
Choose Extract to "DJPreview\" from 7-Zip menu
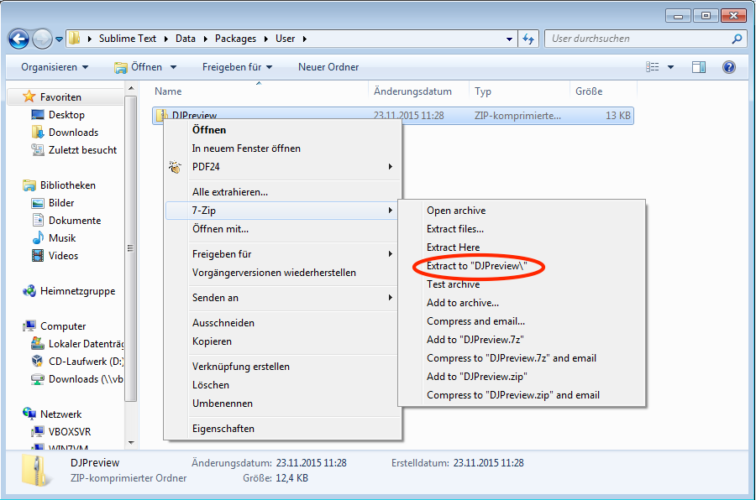(x=478, y=266)
